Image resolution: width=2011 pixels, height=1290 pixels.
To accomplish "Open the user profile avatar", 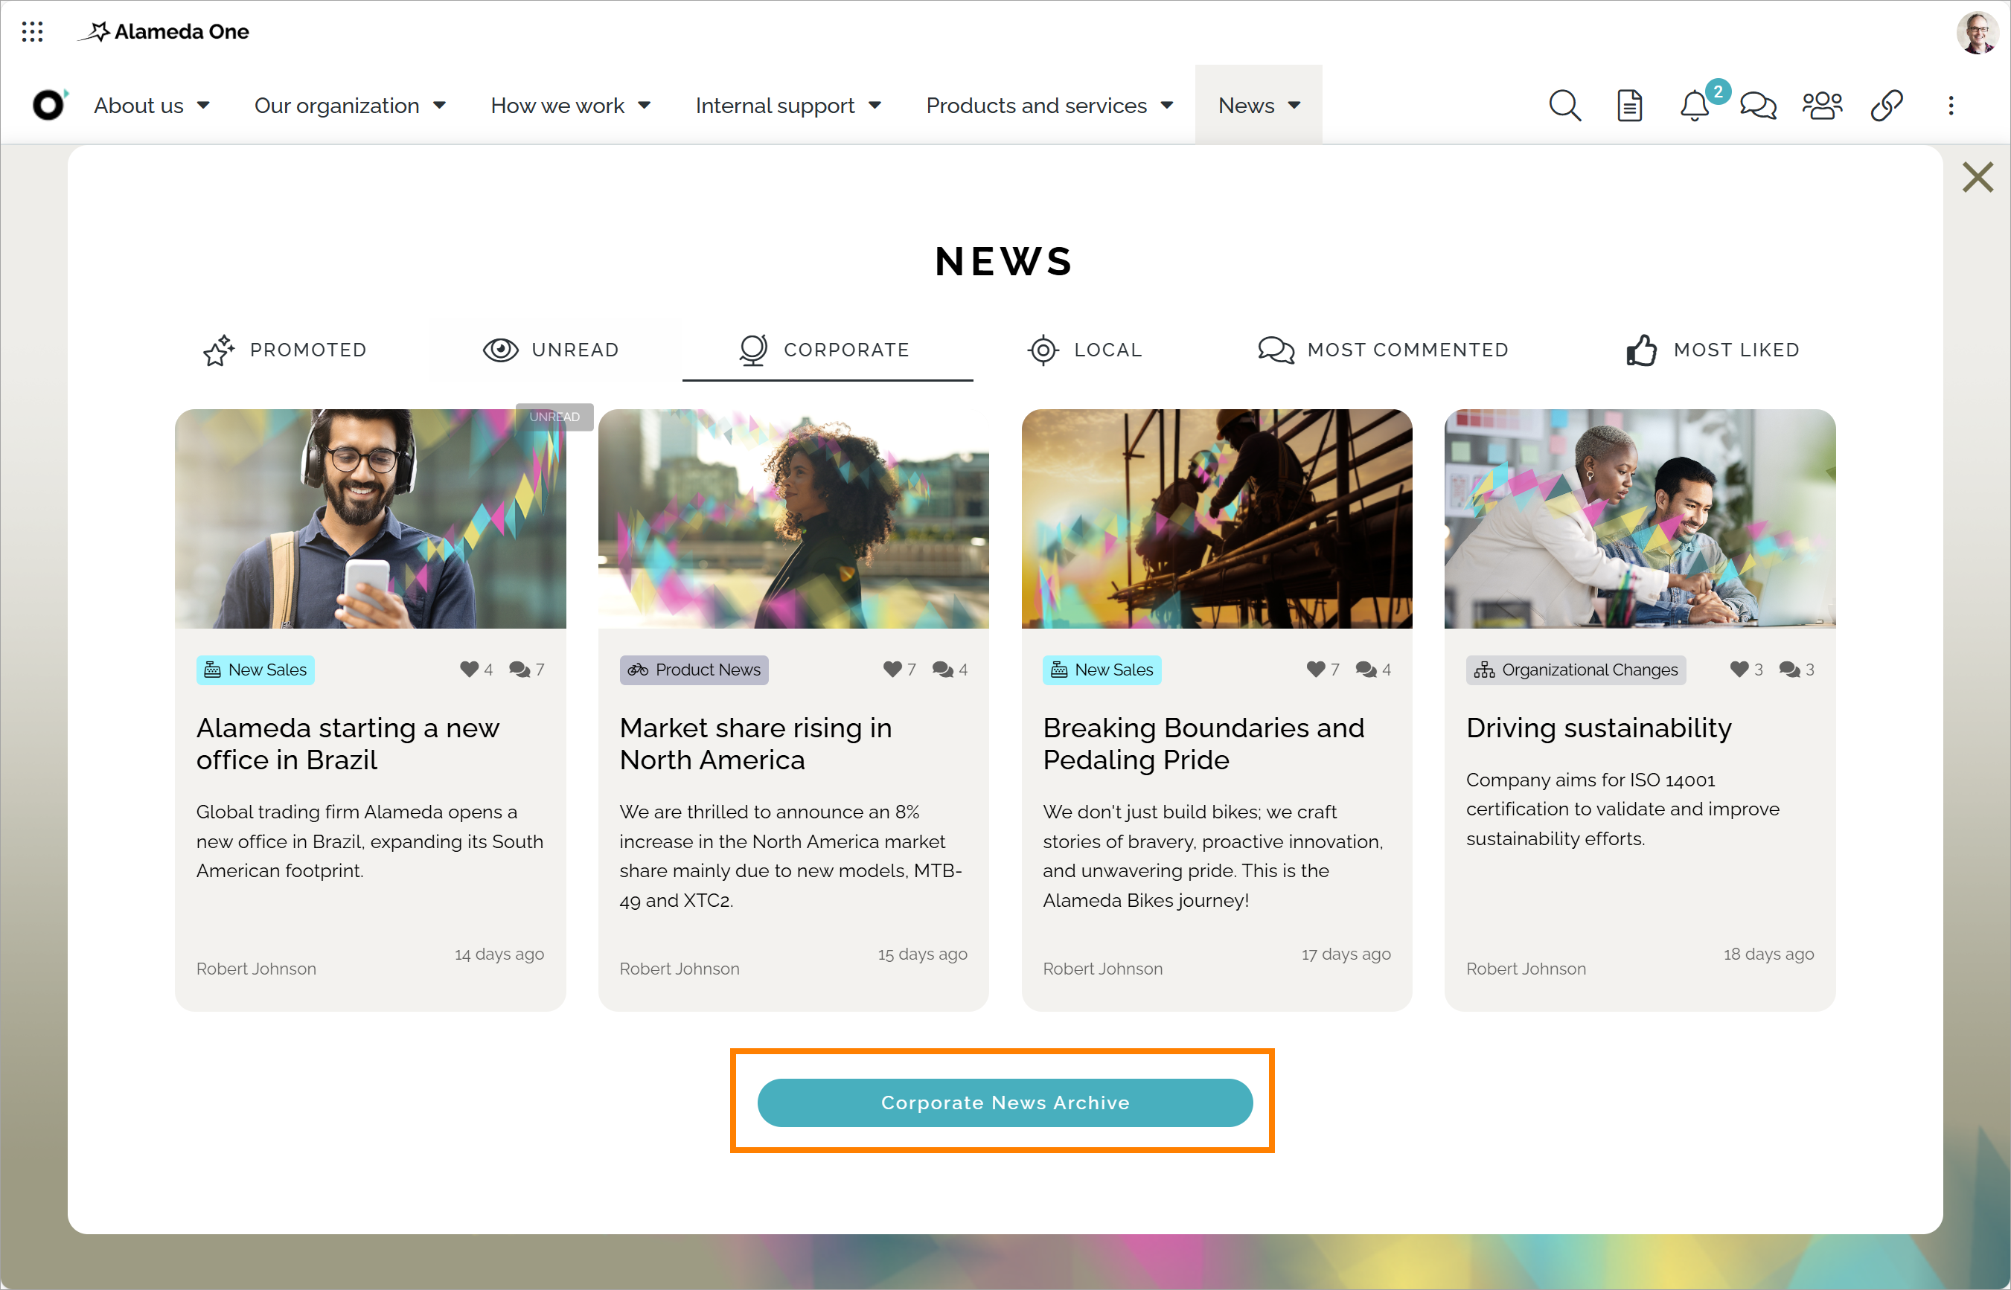I will point(1978,32).
